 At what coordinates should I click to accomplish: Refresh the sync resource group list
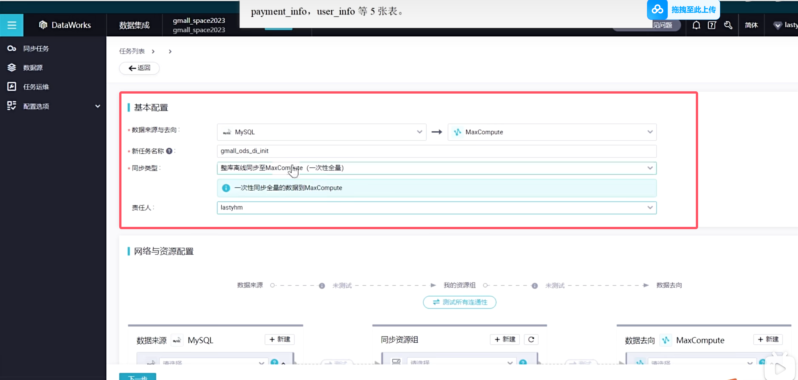coord(531,339)
